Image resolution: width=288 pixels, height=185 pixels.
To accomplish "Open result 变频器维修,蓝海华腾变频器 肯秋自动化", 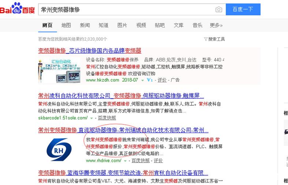I will pos(123,173).
